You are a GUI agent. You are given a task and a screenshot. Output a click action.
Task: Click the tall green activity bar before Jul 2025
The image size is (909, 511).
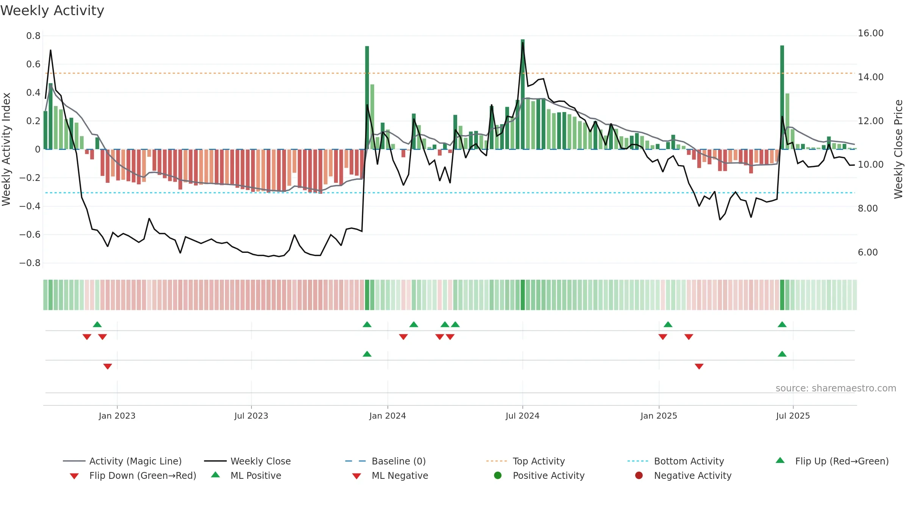coord(782,97)
